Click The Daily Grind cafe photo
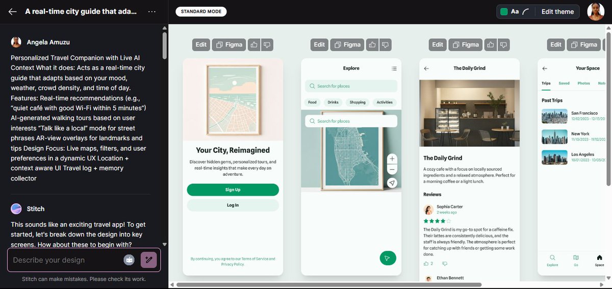This screenshot has width=612, height=289. [x=469, y=113]
